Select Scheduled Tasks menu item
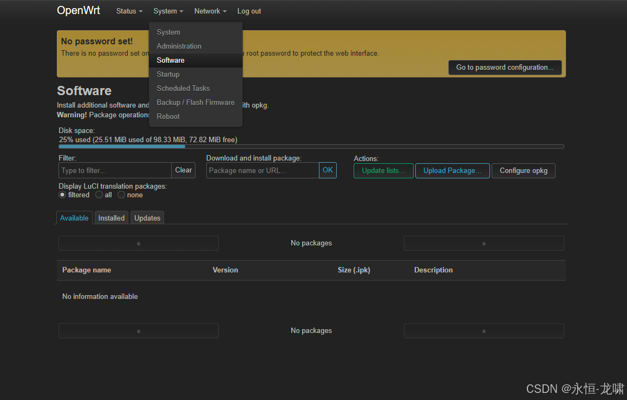 click(195, 88)
